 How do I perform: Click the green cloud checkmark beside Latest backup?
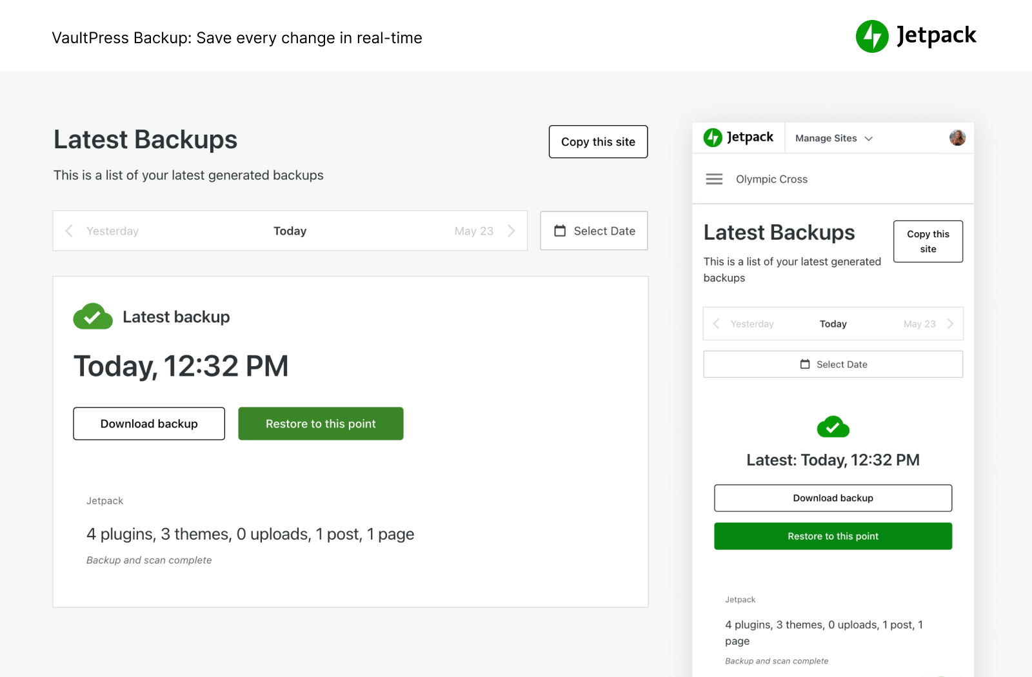pyautogui.click(x=93, y=317)
